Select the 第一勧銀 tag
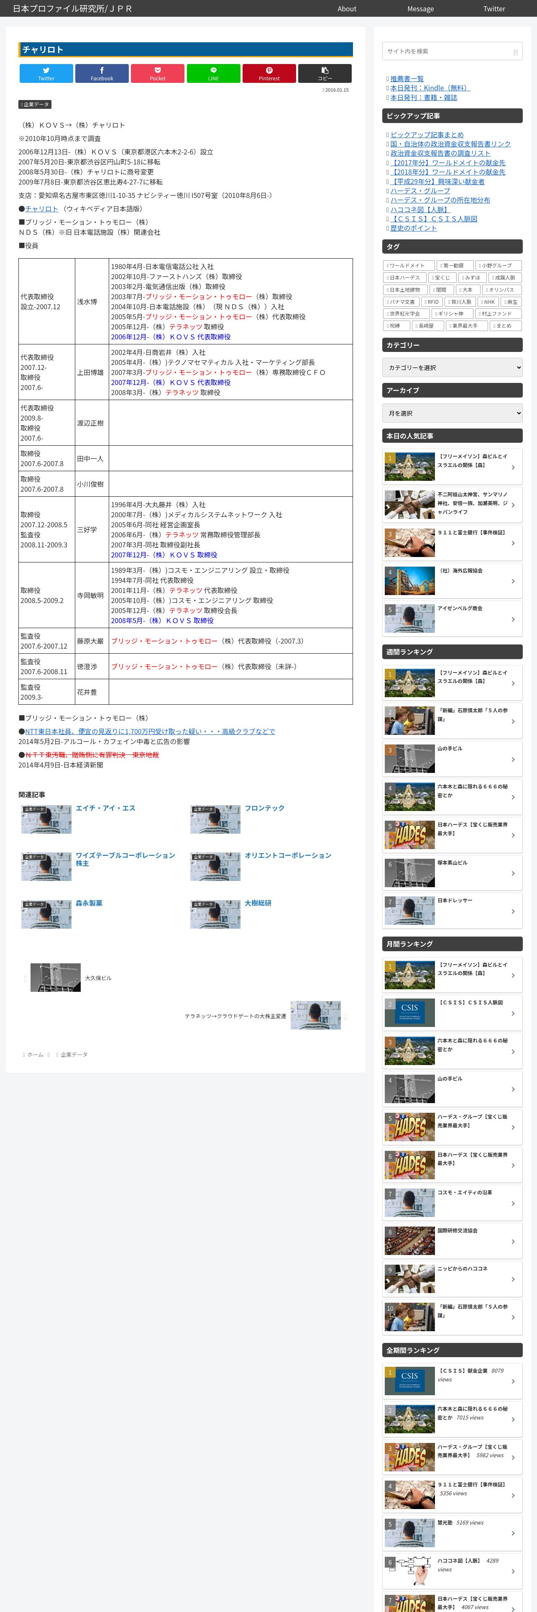 point(455,265)
